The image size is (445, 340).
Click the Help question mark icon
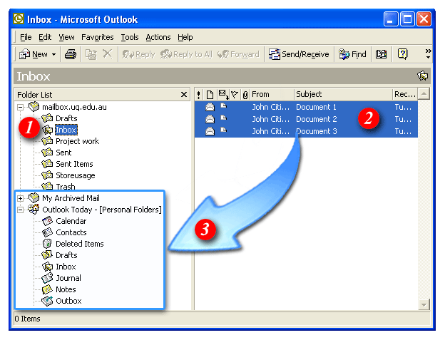tap(402, 54)
